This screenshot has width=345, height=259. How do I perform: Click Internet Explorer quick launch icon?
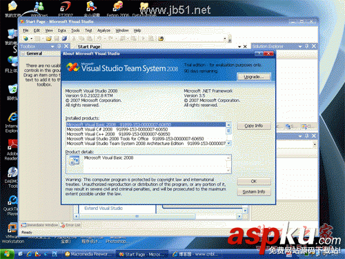29,254
